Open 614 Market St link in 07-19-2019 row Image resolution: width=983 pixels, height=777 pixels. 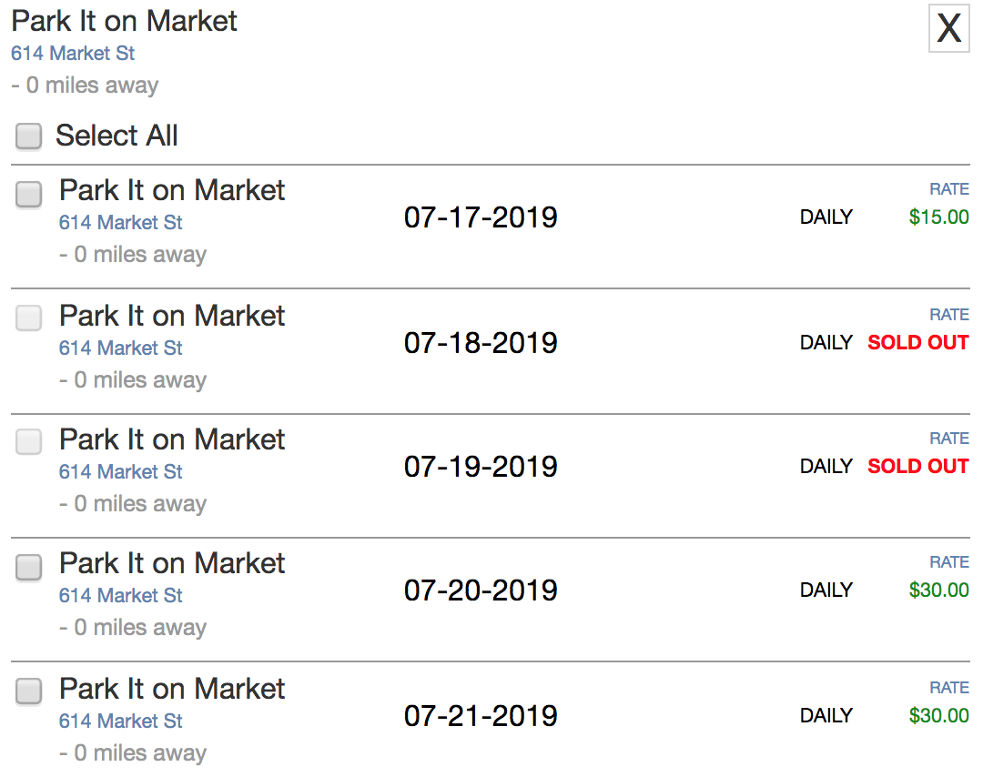(x=120, y=472)
